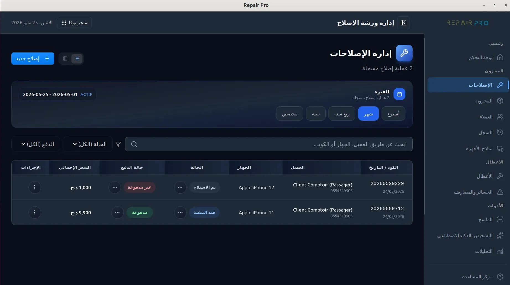Click the sidebar vertical scrollbar

424,126
